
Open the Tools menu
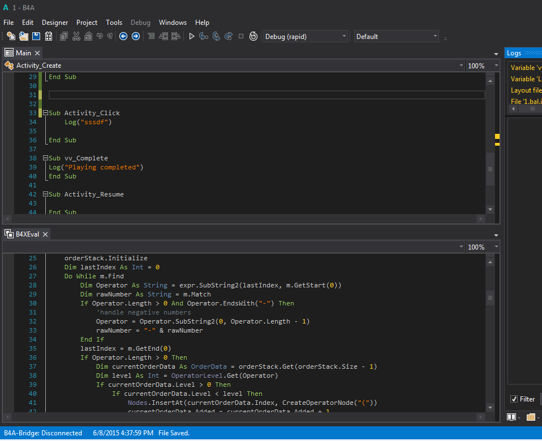pos(114,23)
